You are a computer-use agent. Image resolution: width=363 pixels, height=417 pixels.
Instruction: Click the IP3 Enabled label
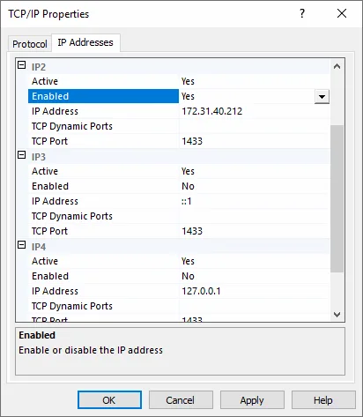coord(50,186)
